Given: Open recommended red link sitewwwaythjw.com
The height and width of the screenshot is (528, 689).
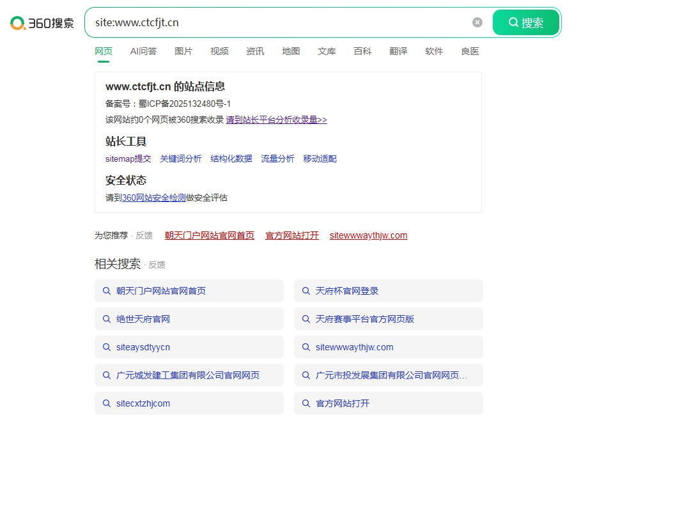Looking at the screenshot, I should 369,236.
